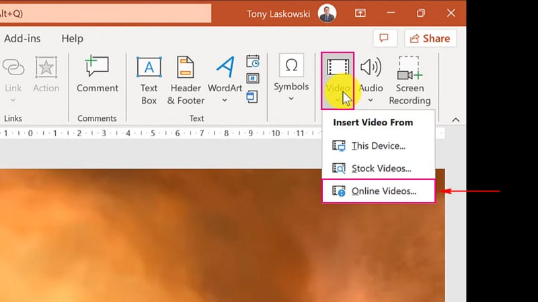
Task: Insert Object icon in Text group
Action: tap(252, 97)
